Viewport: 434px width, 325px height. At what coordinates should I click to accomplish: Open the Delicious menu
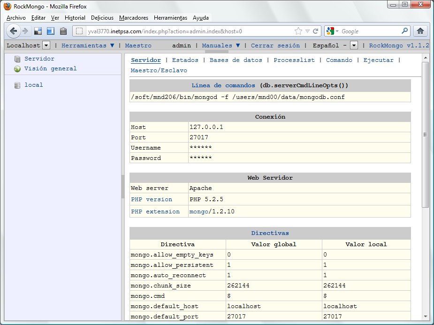(x=102, y=18)
